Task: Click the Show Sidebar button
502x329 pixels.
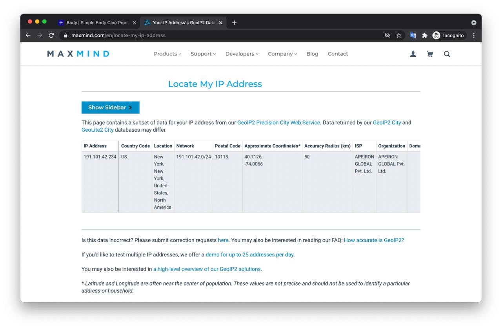Action: tap(111, 107)
